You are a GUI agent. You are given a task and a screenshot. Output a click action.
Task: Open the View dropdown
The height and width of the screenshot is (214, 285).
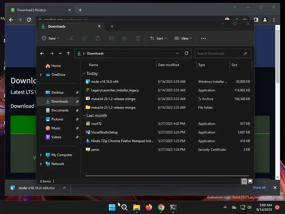[x=183, y=38]
